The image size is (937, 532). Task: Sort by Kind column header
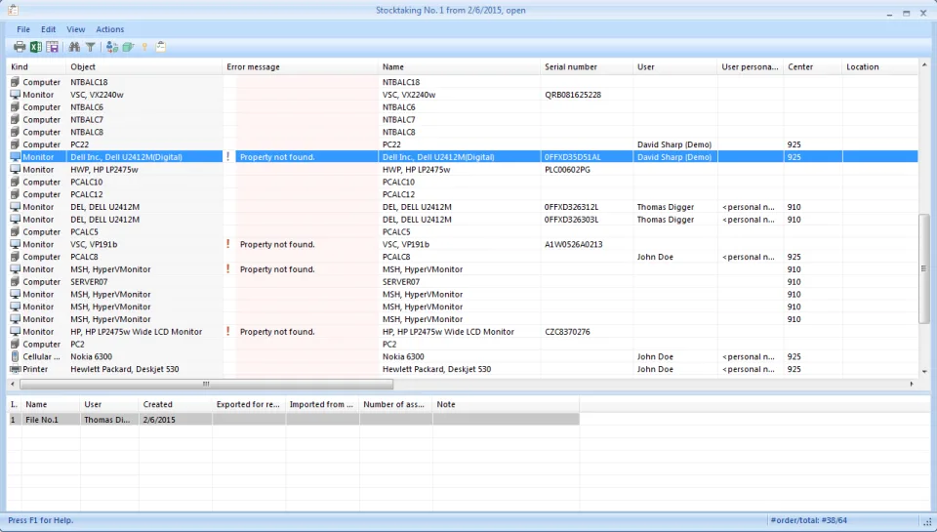36,67
